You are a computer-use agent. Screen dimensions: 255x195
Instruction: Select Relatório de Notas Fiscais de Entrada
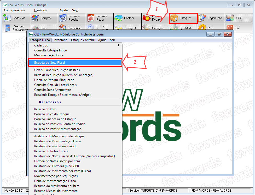click(x=74, y=156)
